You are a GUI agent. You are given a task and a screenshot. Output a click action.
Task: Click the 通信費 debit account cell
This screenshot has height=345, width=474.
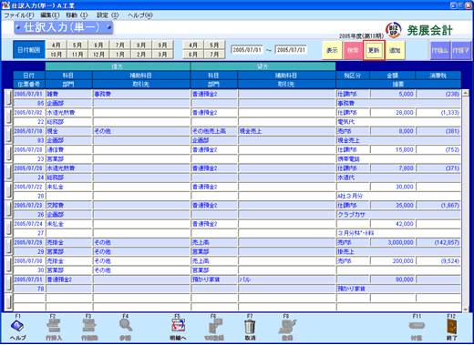[x=68, y=149]
